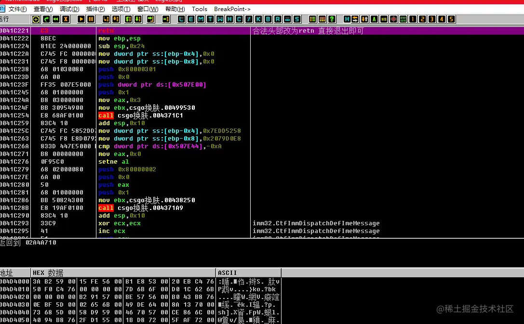
Task: Click the green curved-arrow restart icon
Action: click(x=46, y=19)
